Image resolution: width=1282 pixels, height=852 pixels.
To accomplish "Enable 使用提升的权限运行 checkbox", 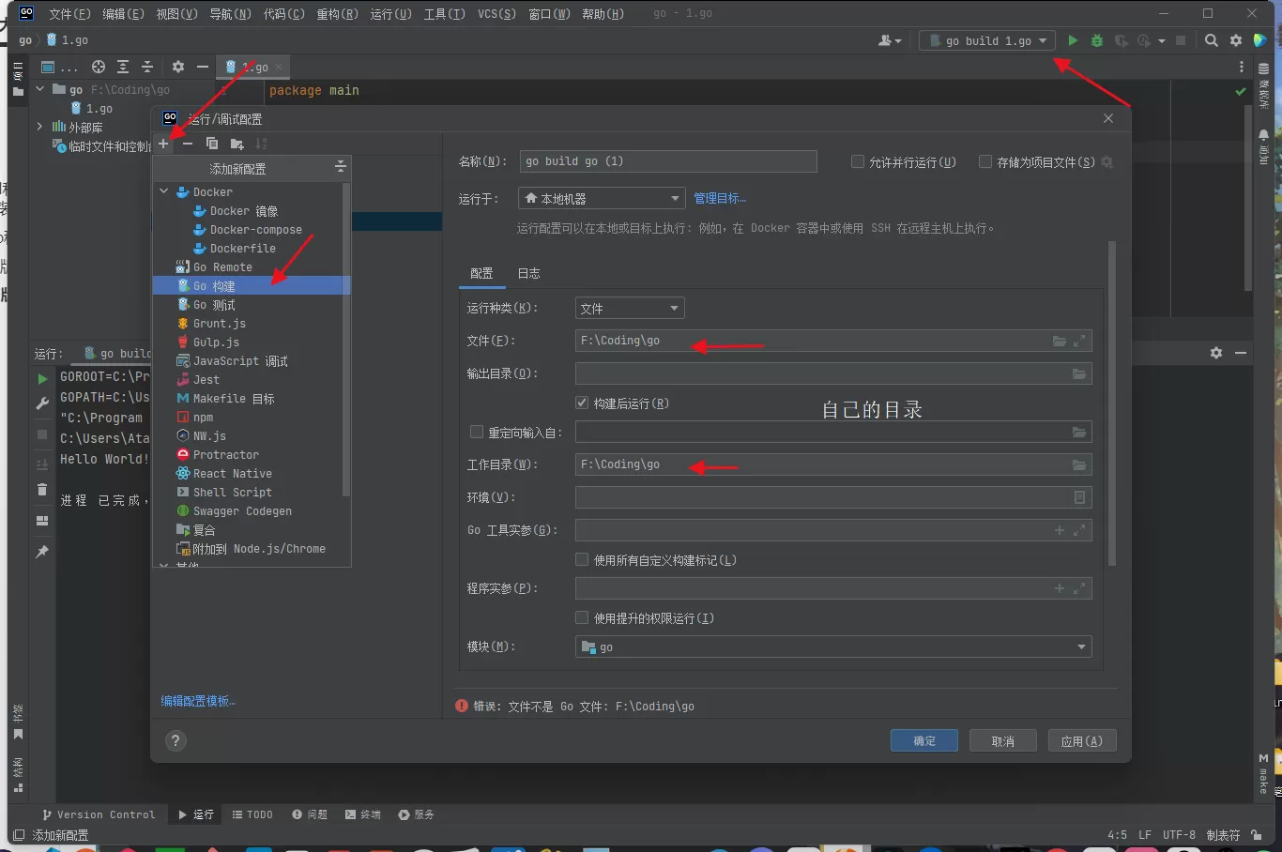I will point(582,617).
